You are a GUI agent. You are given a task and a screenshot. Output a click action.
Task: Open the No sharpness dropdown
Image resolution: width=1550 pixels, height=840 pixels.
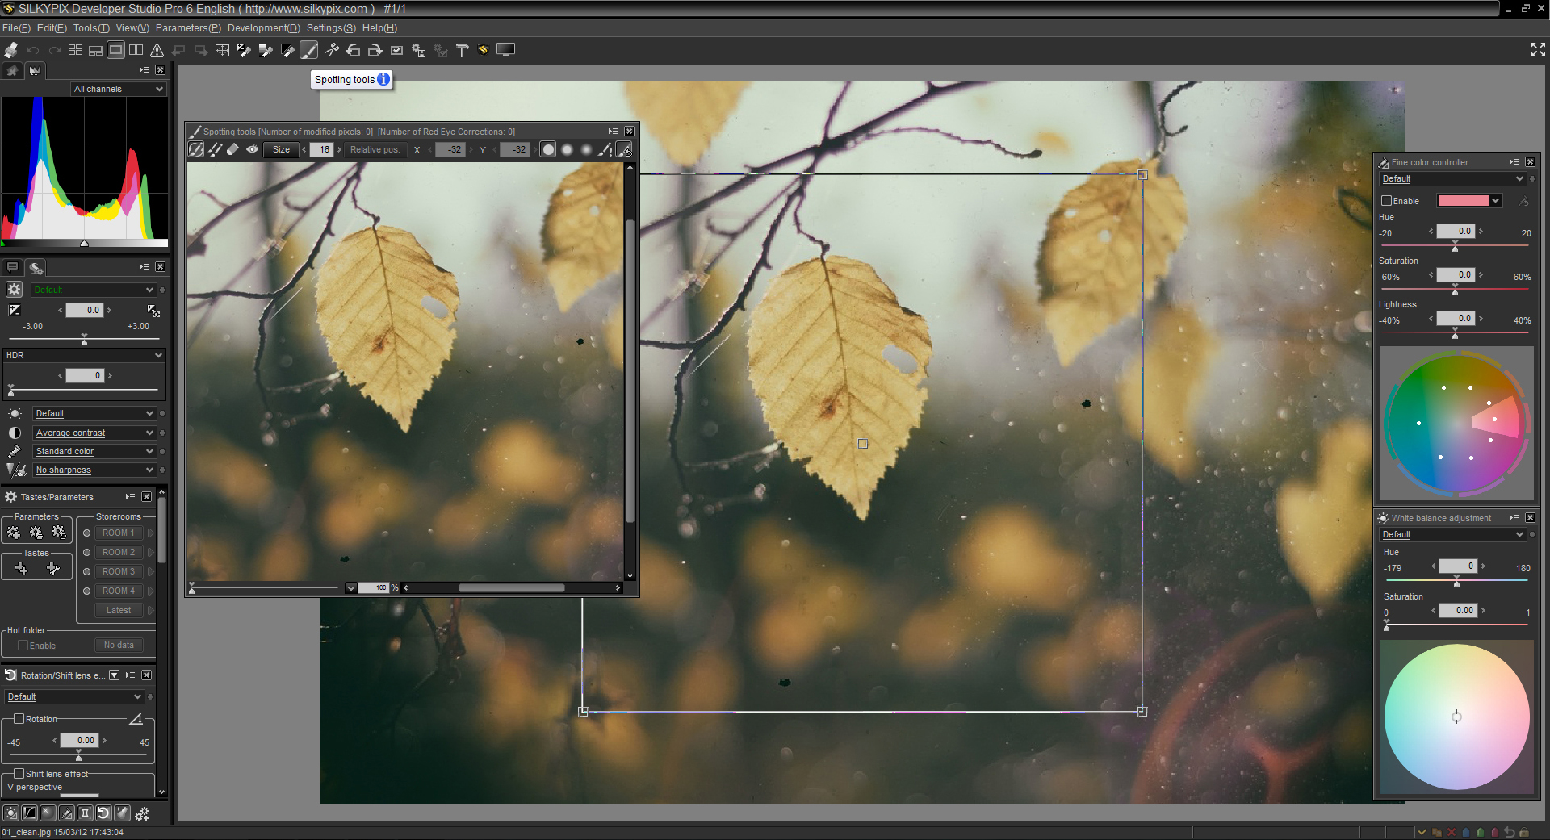(94, 470)
